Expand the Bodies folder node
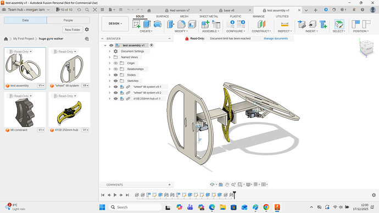 click(109, 75)
